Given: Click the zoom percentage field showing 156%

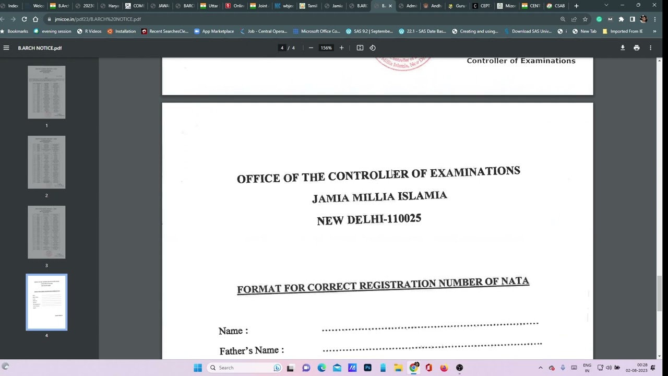Looking at the screenshot, I should click(x=326, y=48).
